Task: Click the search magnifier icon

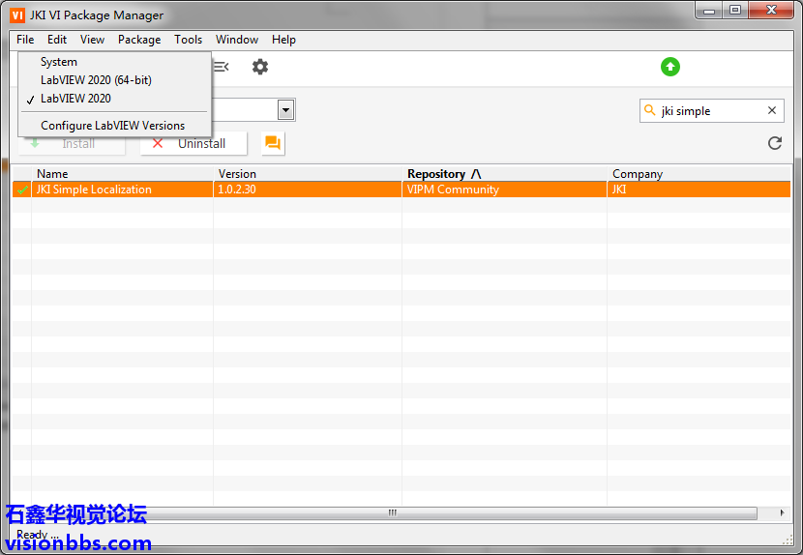Action: tap(650, 111)
